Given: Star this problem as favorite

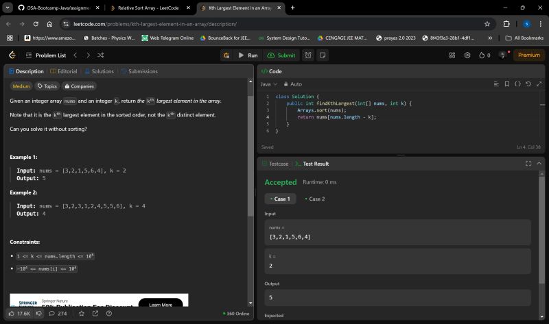Looking at the screenshot, I should click(x=81, y=313).
